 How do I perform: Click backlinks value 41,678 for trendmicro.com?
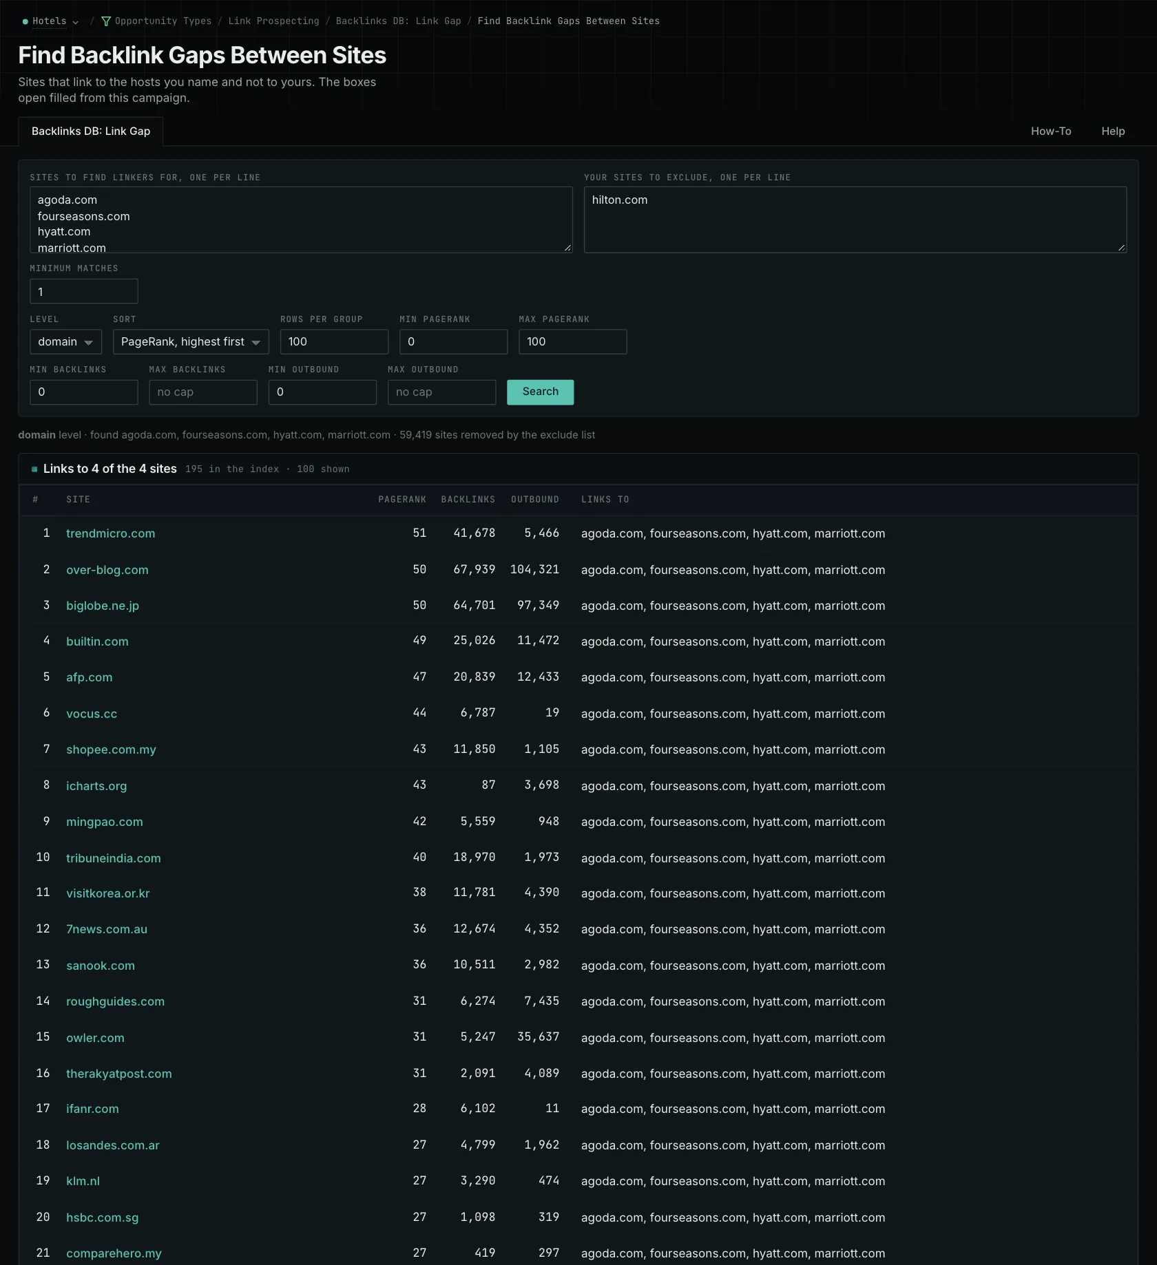(x=475, y=533)
